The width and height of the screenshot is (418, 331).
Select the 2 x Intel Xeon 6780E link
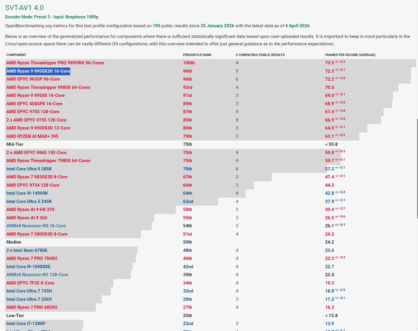[27, 250]
